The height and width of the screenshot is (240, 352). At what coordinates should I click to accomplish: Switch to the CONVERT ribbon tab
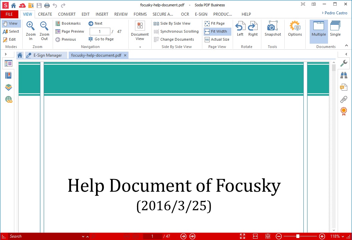(x=67, y=14)
